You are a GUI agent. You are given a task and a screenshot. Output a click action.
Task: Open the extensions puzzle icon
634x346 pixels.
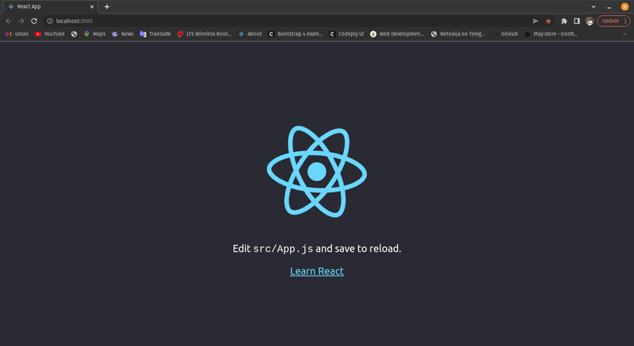pyautogui.click(x=564, y=21)
